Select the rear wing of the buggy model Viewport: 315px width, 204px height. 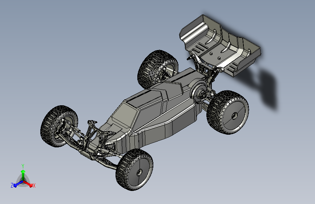click(220, 45)
